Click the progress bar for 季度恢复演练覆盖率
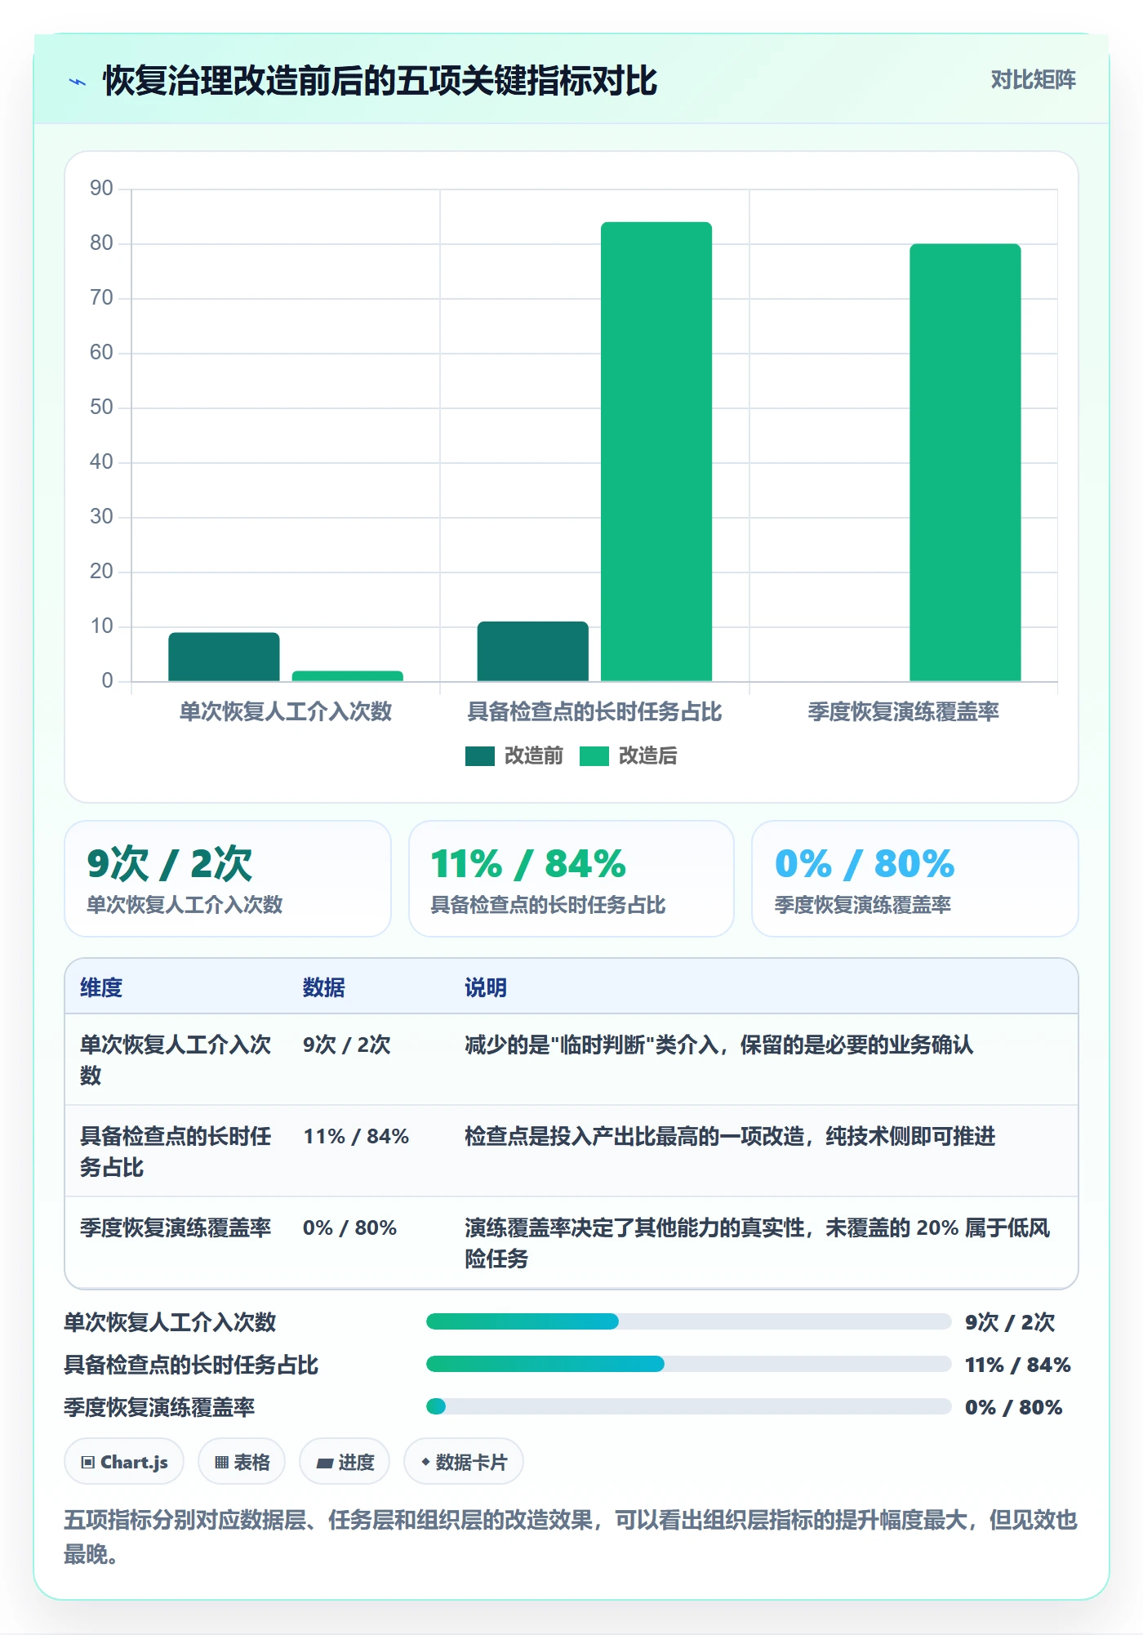Image resolution: width=1143 pixels, height=1635 pixels. pyautogui.click(x=688, y=1406)
